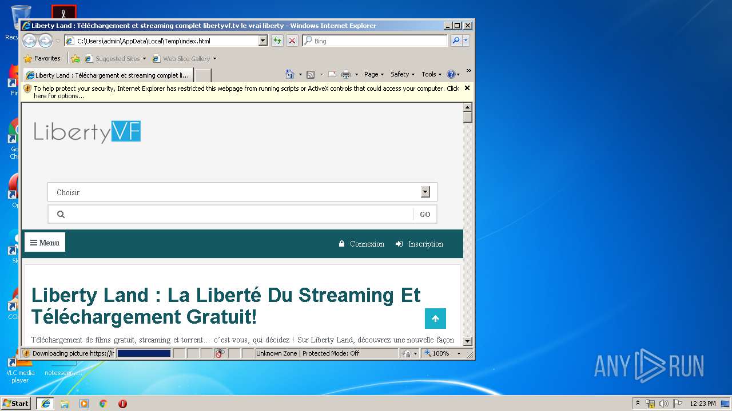Open the search provider dropdown arrow

tap(466, 41)
